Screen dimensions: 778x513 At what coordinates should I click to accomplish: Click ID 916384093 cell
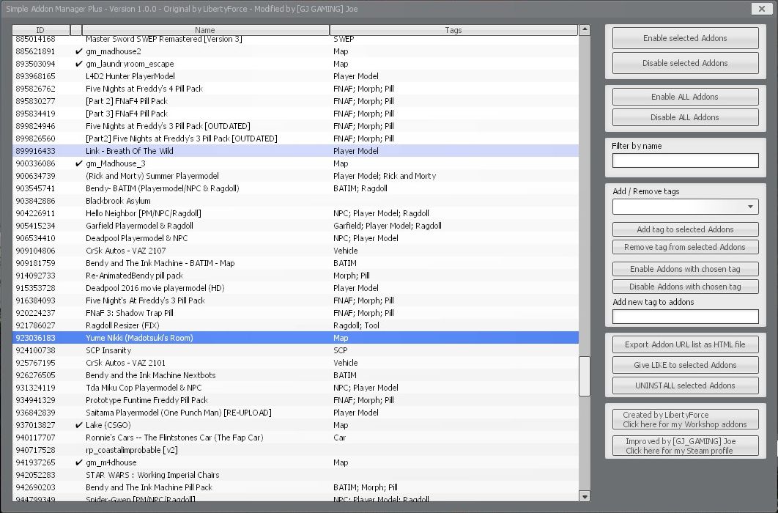click(36, 300)
